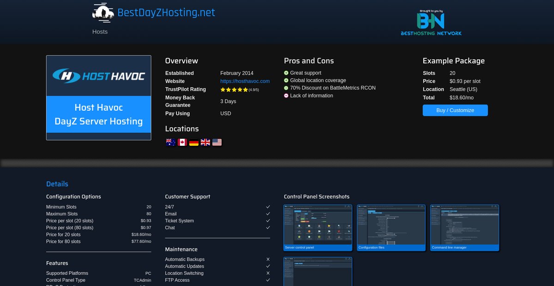The height and width of the screenshot is (286, 554).
Task: Click the February 2014 established date
Action: click(x=237, y=73)
